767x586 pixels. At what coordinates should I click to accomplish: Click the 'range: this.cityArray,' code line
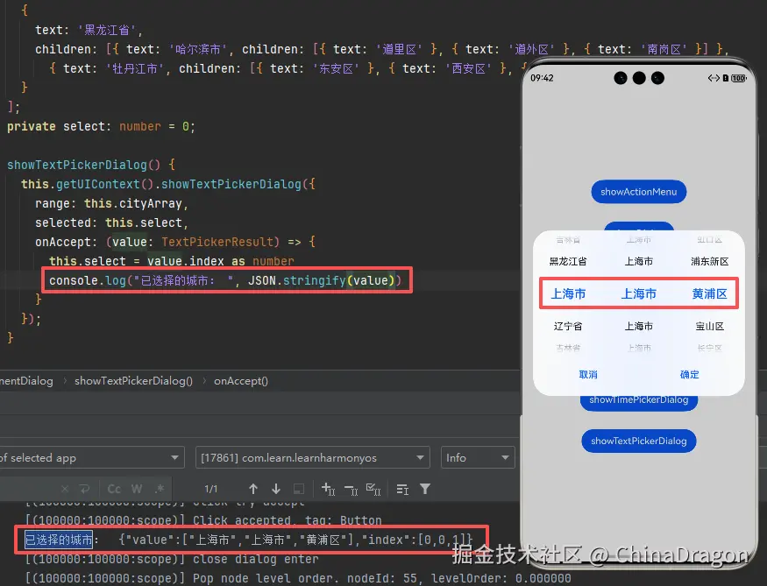point(111,203)
